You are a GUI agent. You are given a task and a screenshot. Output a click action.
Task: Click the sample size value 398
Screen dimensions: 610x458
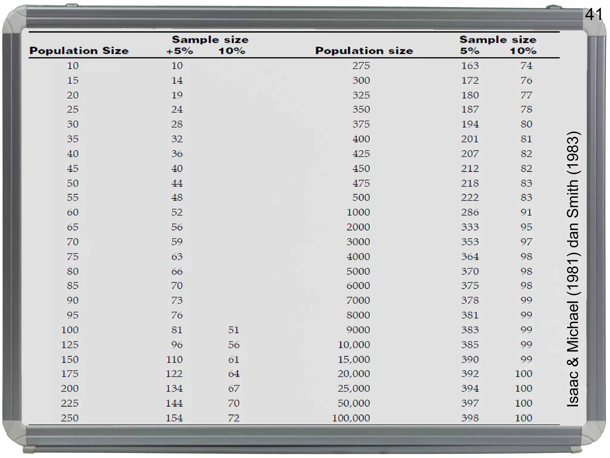pos(470,418)
